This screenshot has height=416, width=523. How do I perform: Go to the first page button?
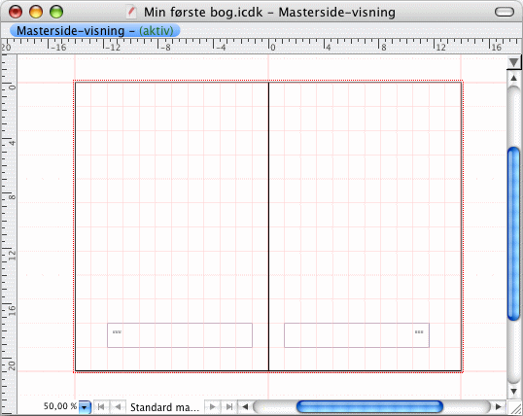tap(101, 407)
